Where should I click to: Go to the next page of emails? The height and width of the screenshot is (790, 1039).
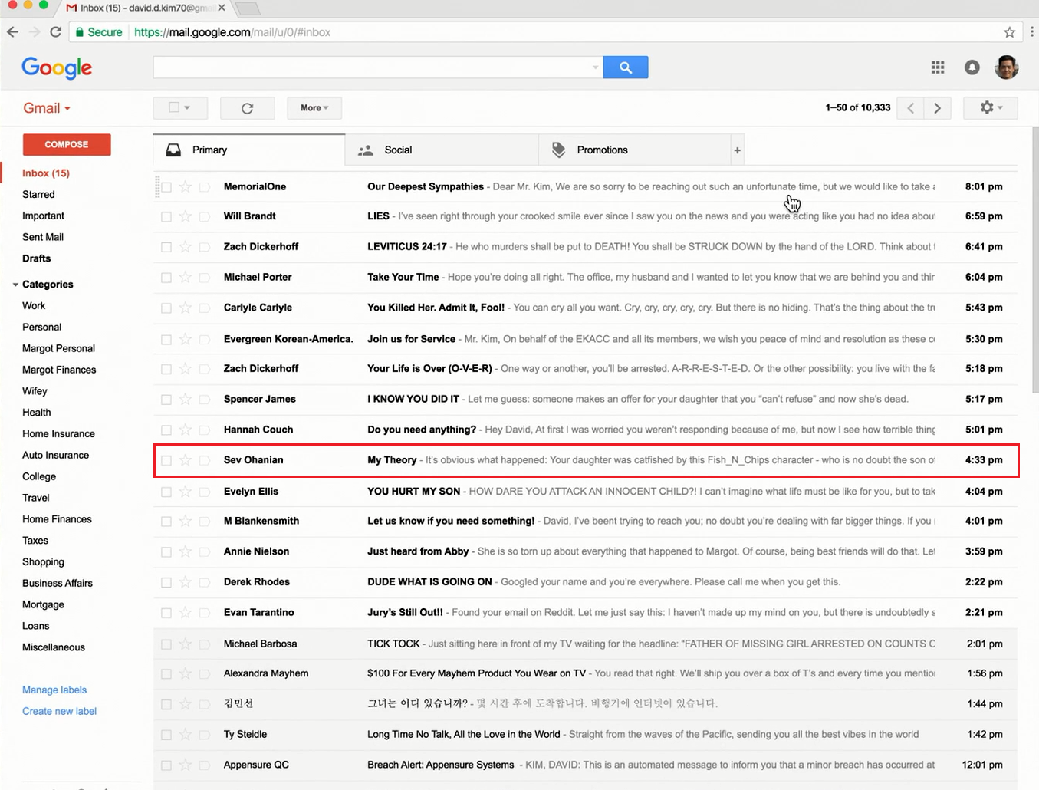[937, 108]
